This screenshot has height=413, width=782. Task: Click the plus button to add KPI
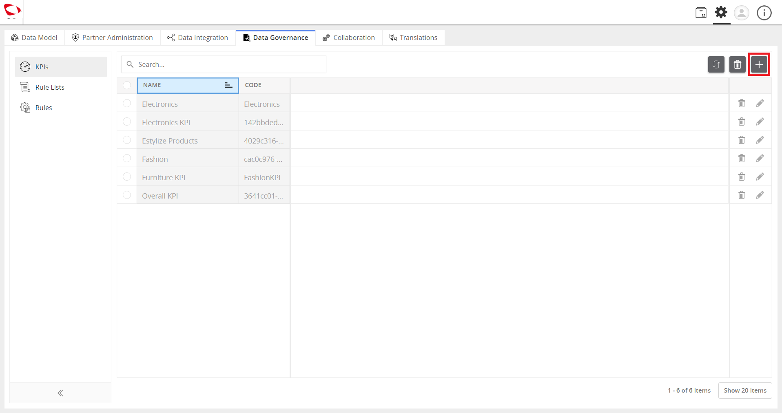point(759,64)
